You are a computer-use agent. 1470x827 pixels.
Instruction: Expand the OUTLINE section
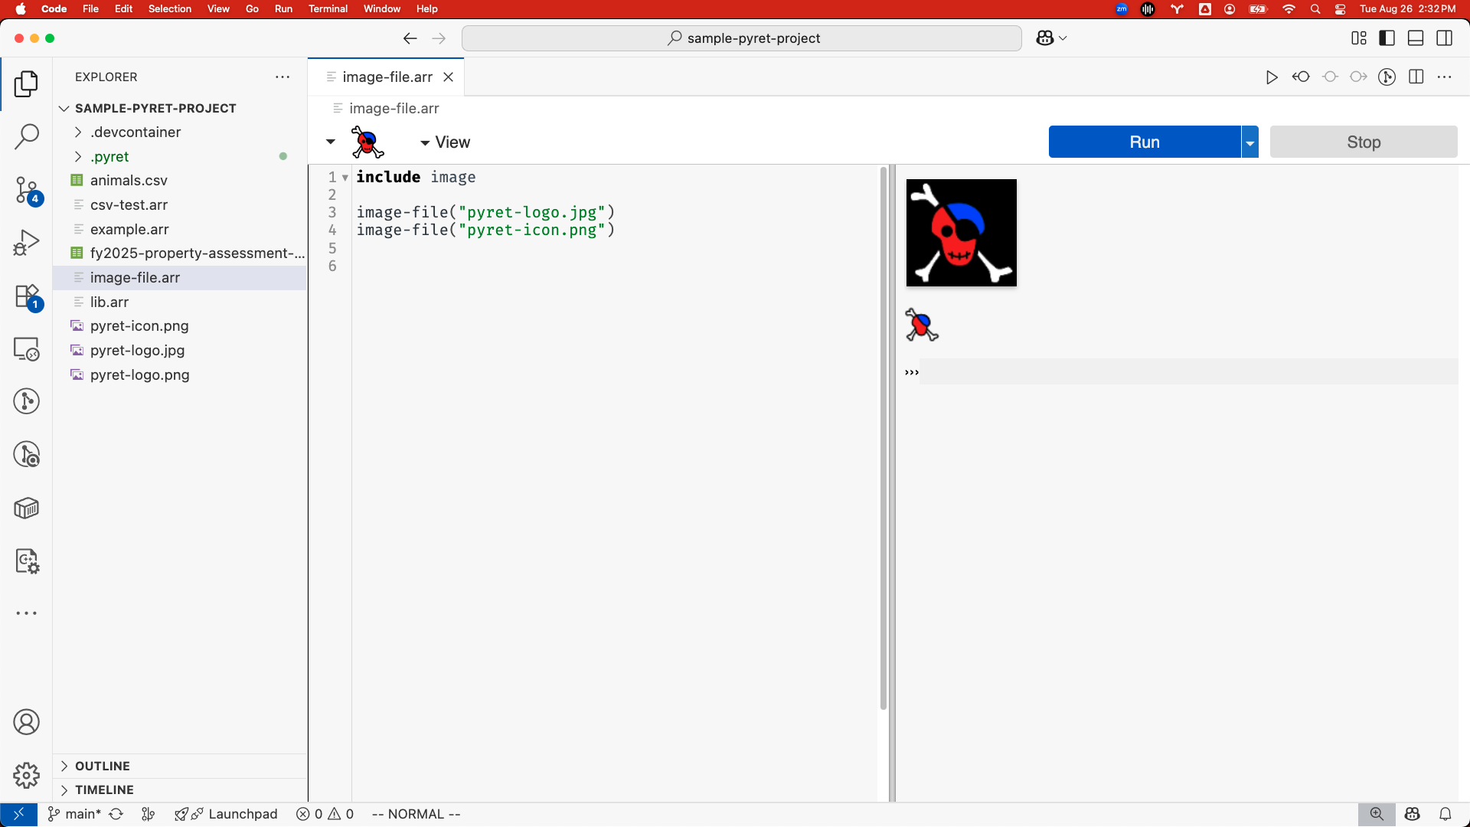[64, 766]
